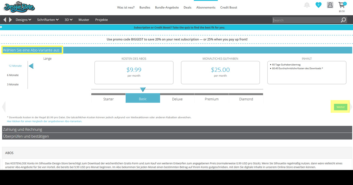
Task: Select the Deluxe plan on slider
Action: (177, 99)
